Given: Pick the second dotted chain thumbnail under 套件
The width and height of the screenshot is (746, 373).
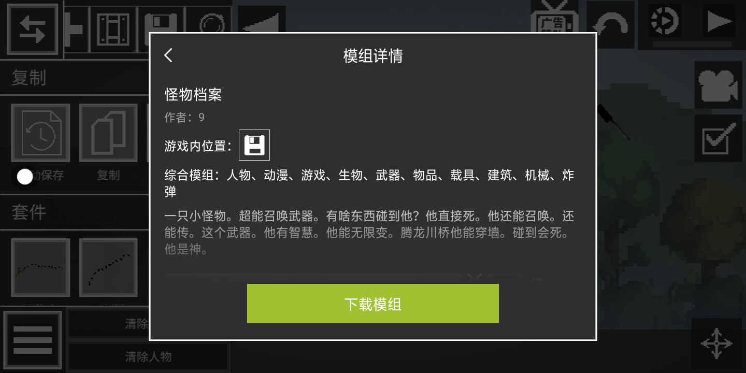Looking at the screenshot, I should pyautogui.click(x=108, y=268).
